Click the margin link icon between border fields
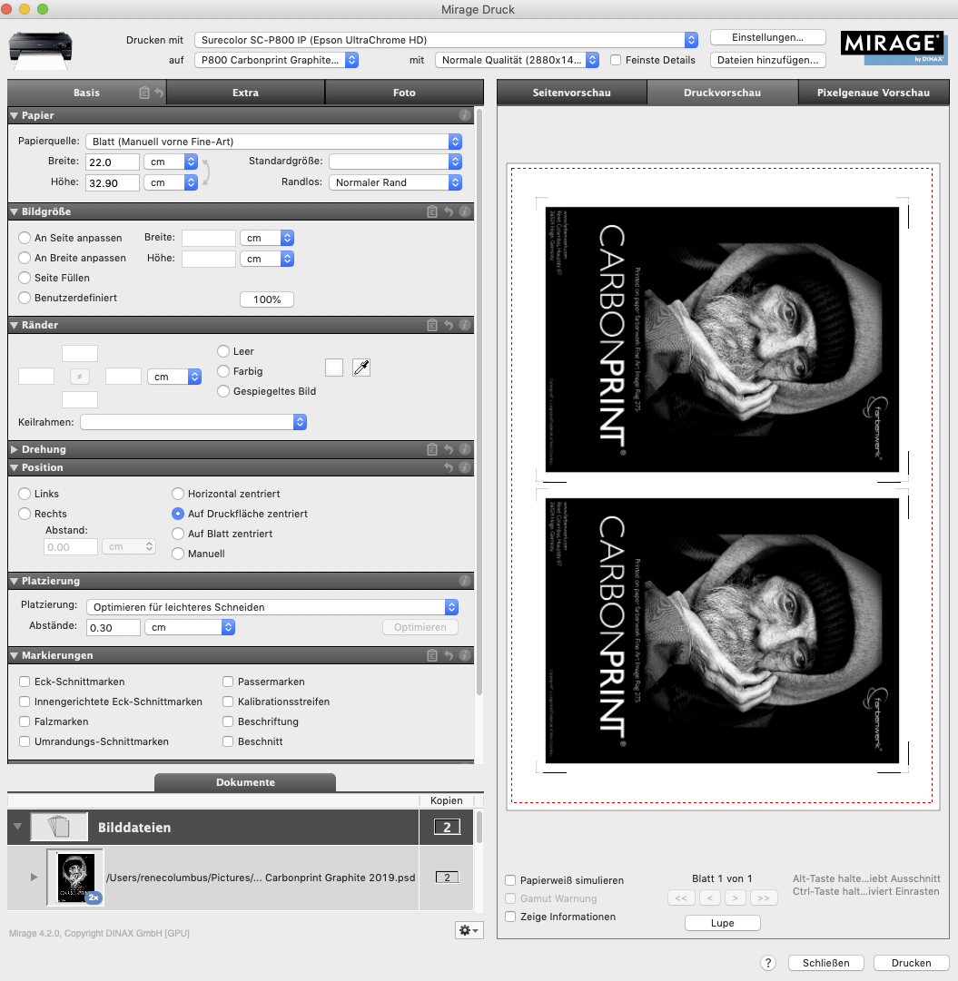958x981 pixels. pyautogui.click(x=80, y=376)
